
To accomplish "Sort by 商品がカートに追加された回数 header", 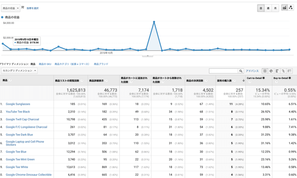I will tap(134, 80).
